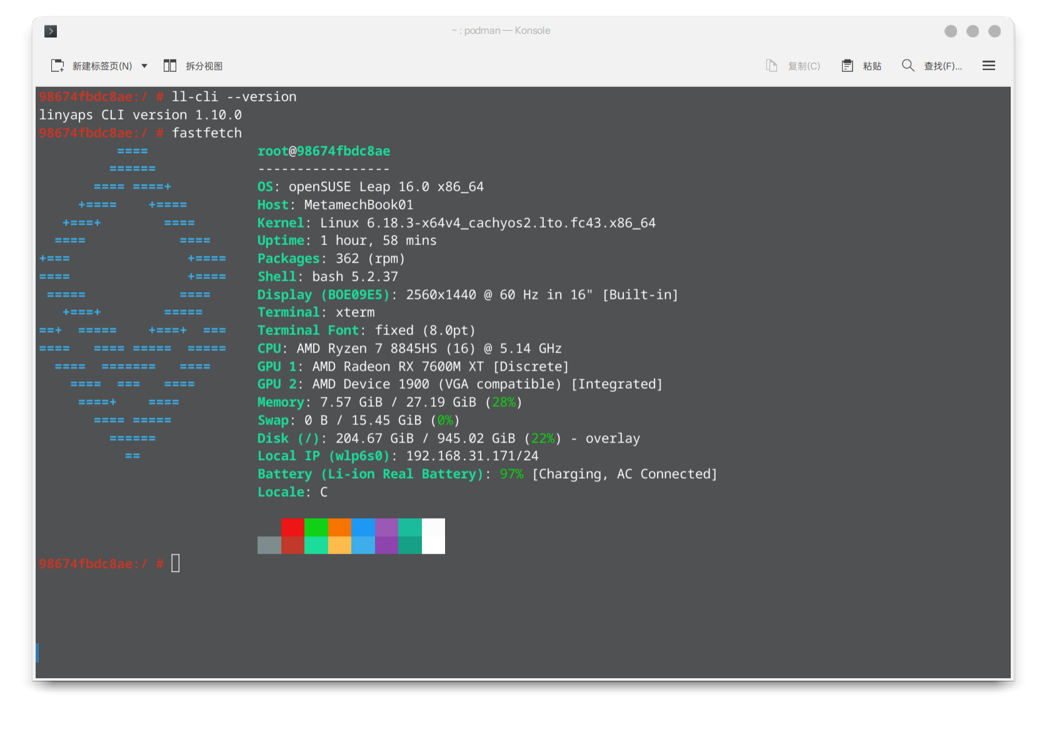Viewport: 1047px width, 732px height.
Task: Click Memory '7.57 GiB / 27.19 GiB'
Action: [398, 403]
